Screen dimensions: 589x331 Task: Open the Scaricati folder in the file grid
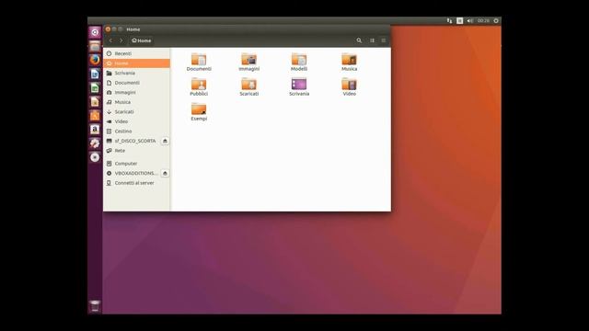click(x=248, y=86)
